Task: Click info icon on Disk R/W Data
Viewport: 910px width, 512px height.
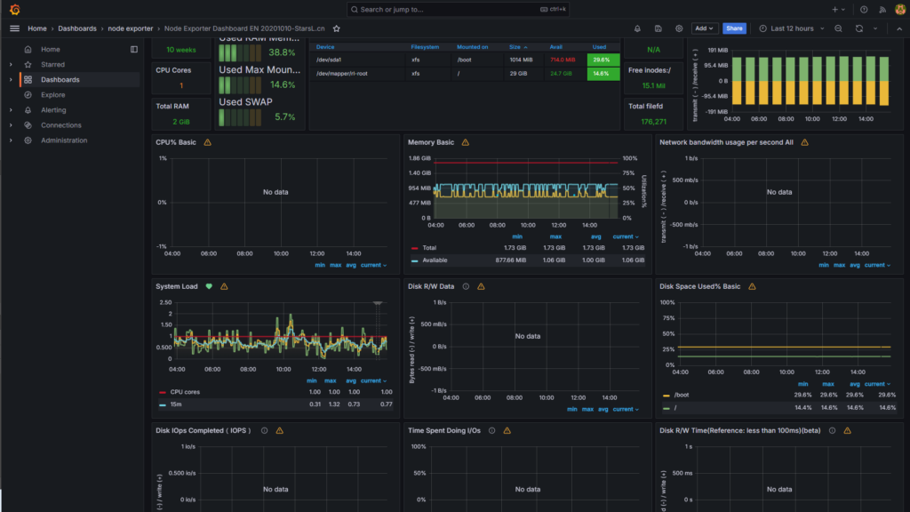Action: (466, 286)
